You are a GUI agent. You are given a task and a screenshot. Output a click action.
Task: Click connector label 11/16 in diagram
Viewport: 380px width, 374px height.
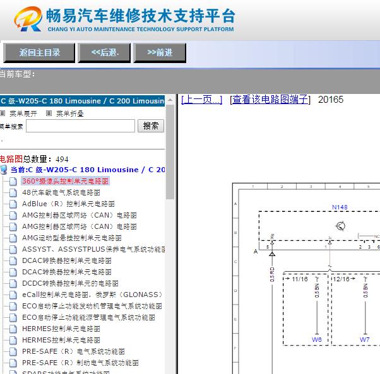tap(300, 279)
